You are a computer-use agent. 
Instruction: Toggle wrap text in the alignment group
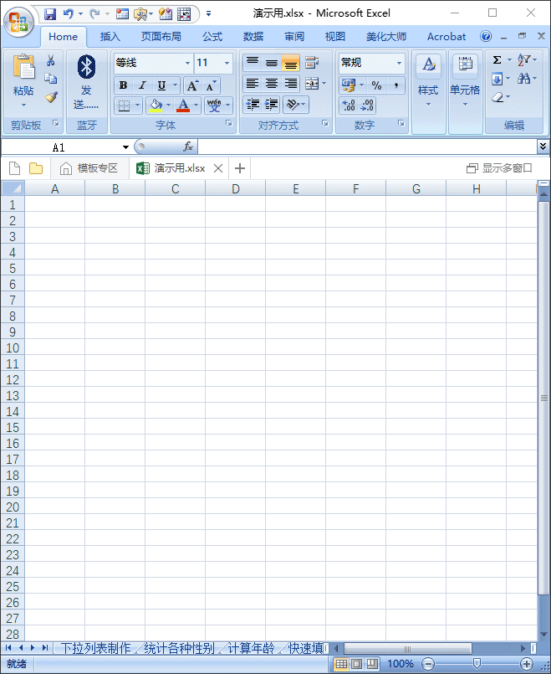(x=312, y=63)
